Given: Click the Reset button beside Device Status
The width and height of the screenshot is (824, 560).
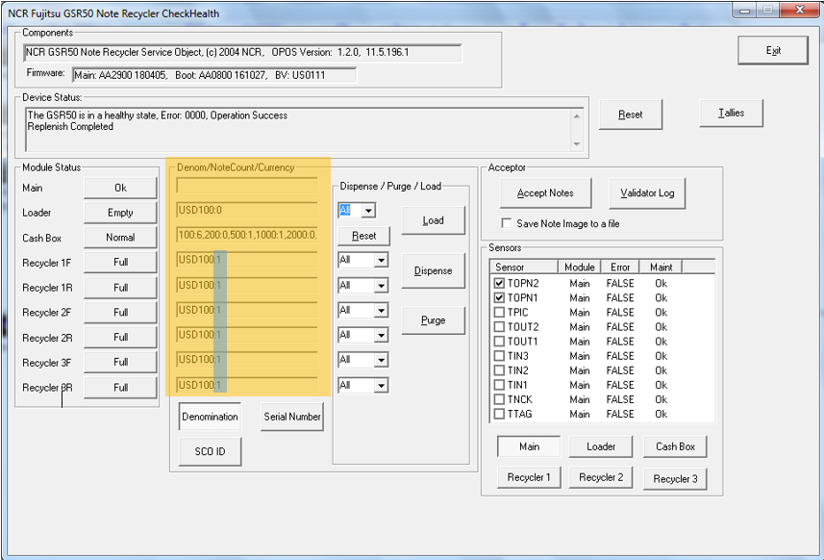Looking at the screenshot, I should point(630,115).
